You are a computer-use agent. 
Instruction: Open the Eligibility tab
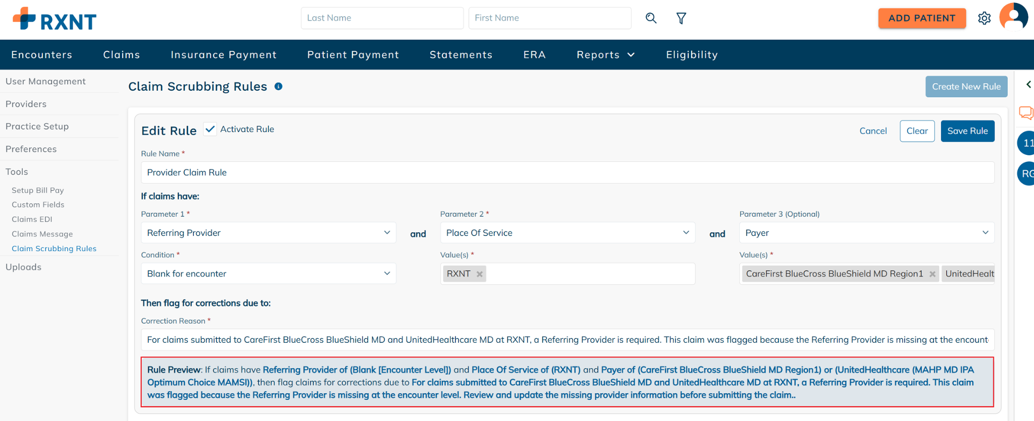pyautogui.click(x=692, y=54)
